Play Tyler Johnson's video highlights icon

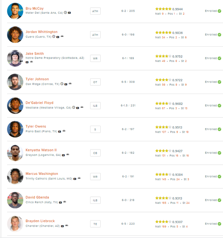click(x=66, y=84)
